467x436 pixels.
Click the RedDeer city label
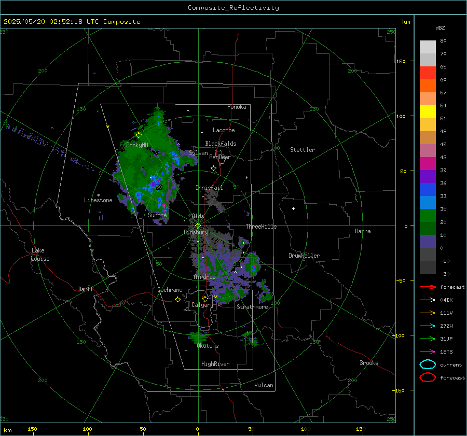(220, 157)
